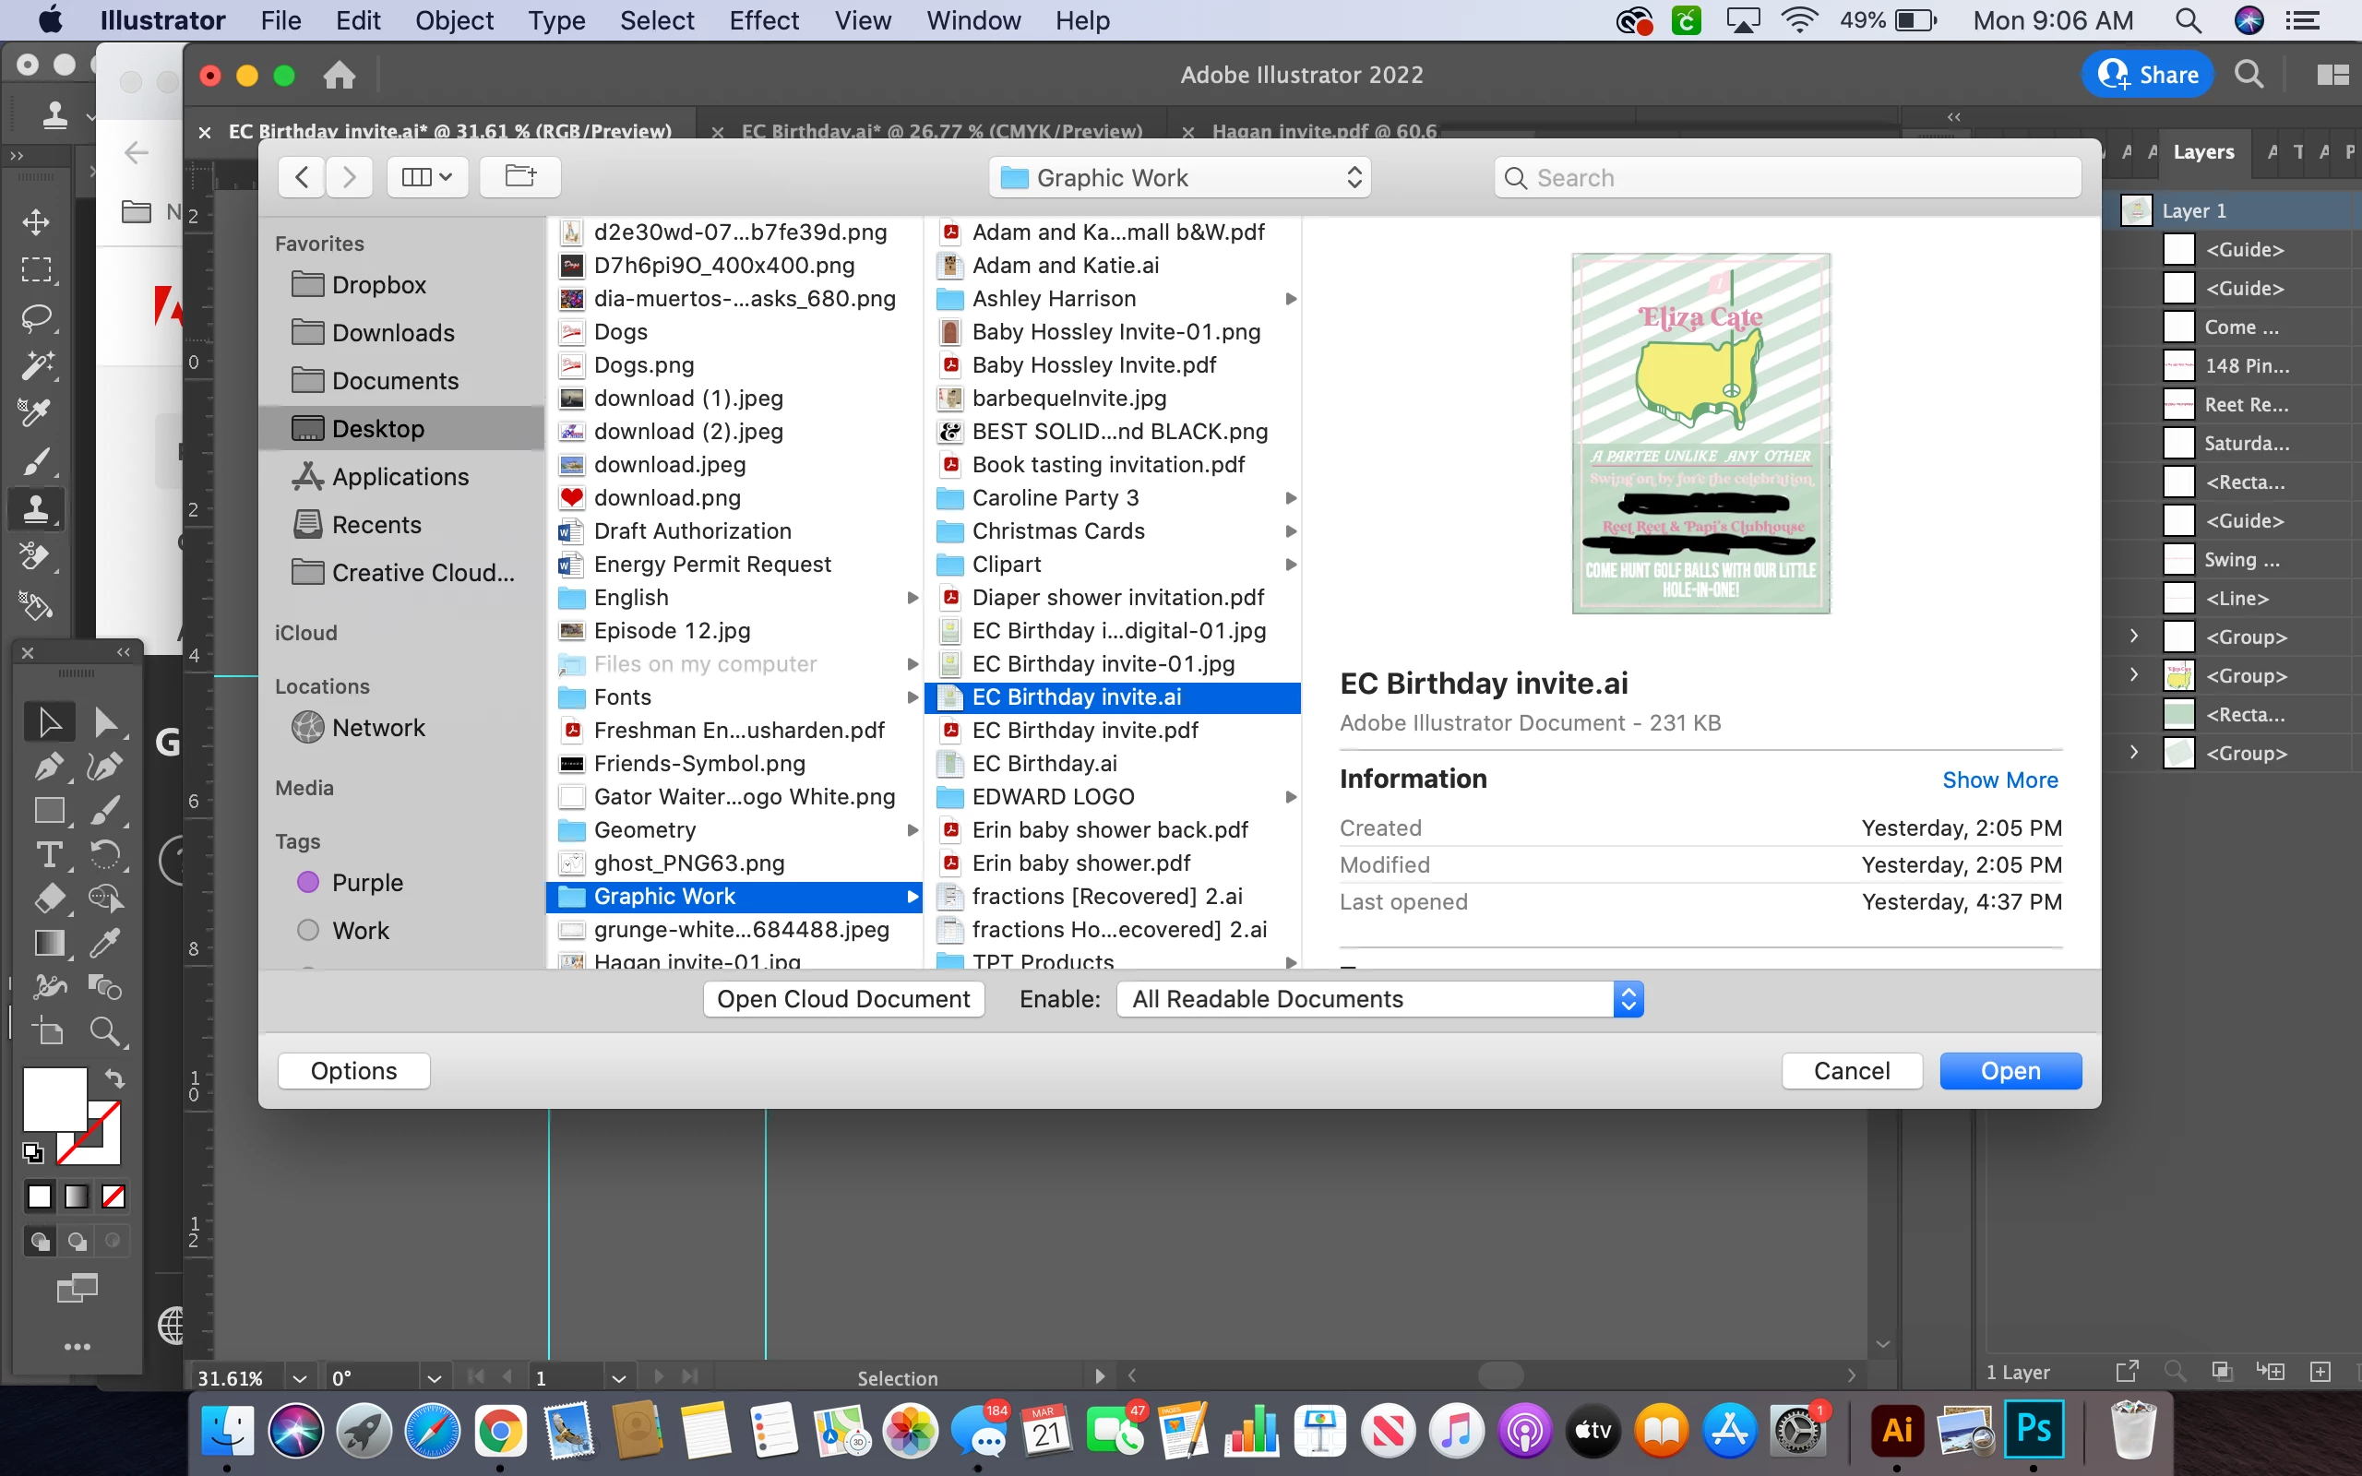Select the Gradient tool
The width and height of the screenshot is (2362, 1476).
[49, 943]
